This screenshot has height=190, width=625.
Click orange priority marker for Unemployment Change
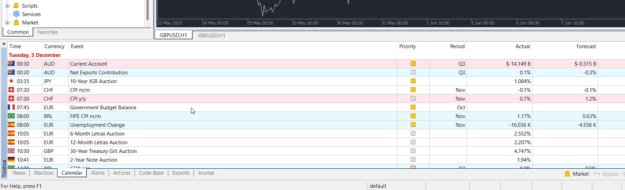click(x=413, y=125)
